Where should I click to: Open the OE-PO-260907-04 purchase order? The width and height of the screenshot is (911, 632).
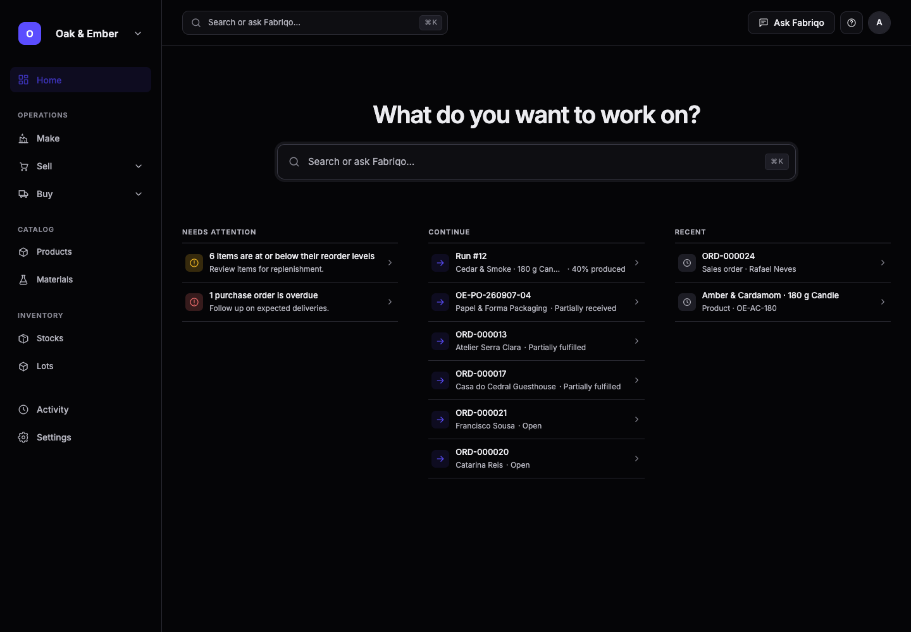(x=536, y=302)
